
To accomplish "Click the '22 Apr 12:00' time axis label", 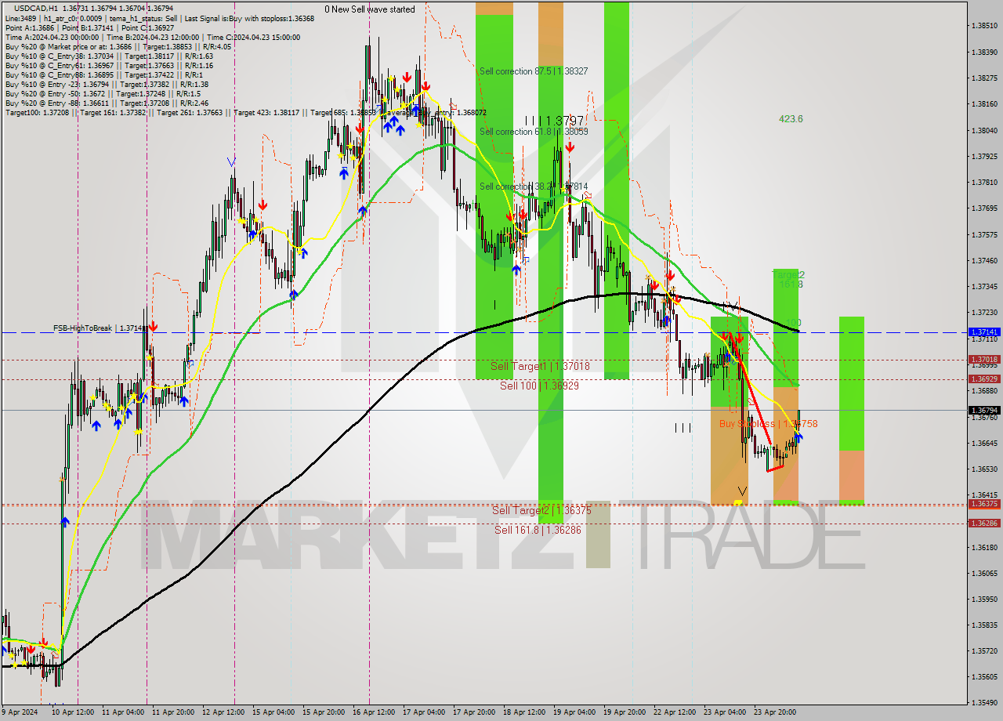I will click(675, 712).
